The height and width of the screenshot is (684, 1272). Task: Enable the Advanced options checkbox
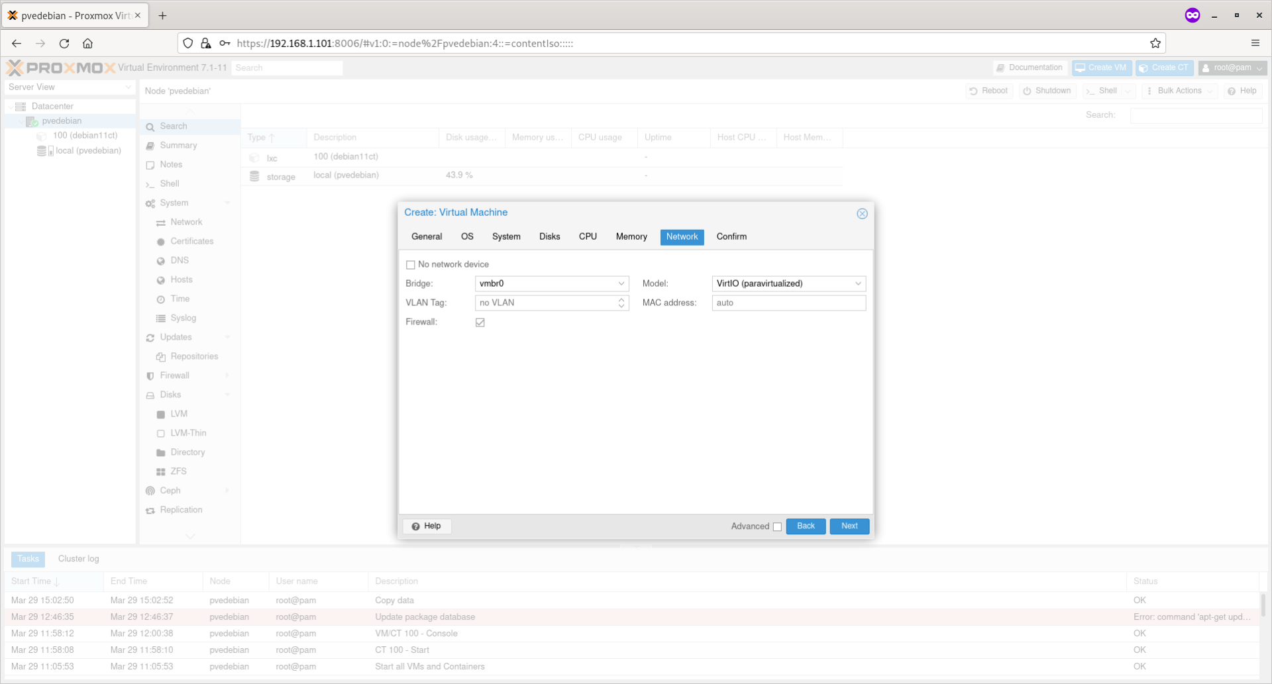coord(777,526)
